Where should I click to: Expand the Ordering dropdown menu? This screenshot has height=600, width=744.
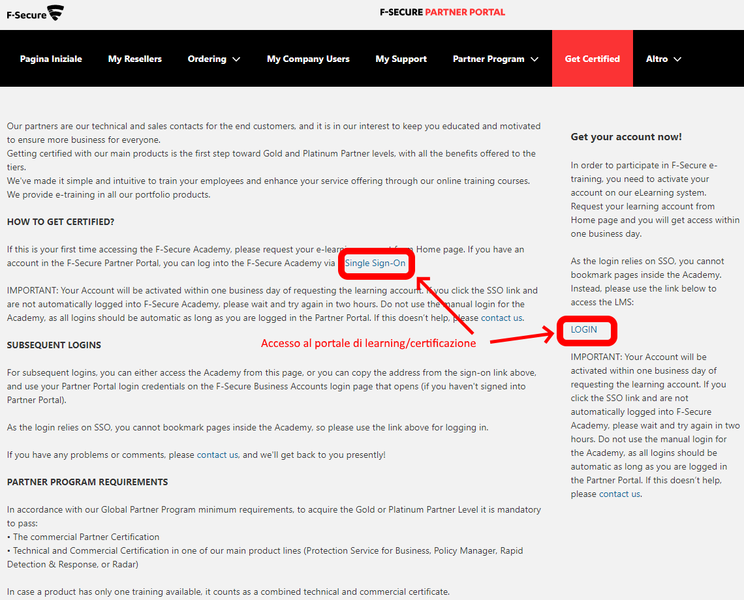[214, 59]
